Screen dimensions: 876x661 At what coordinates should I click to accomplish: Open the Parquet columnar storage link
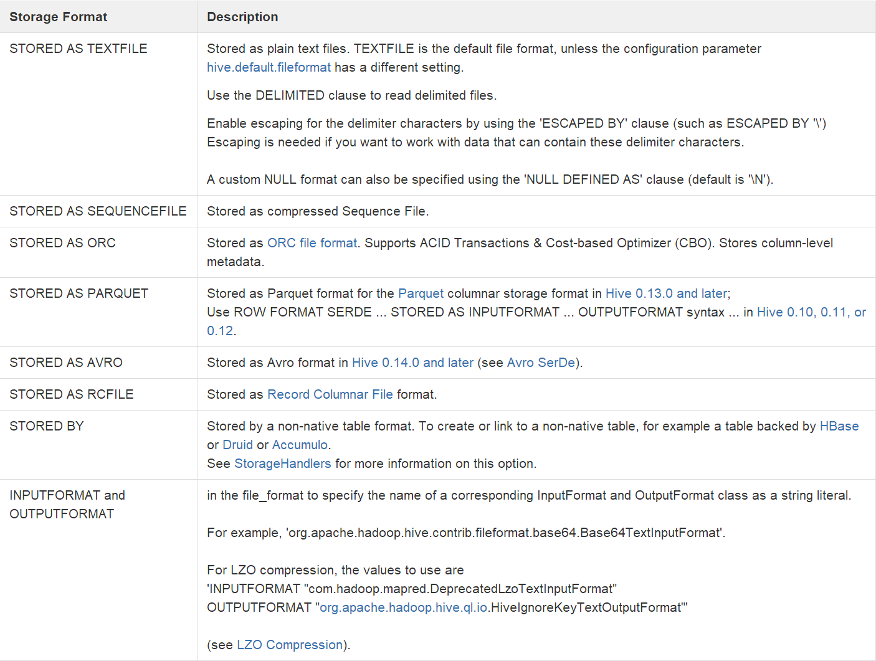(x=421, y=293)
